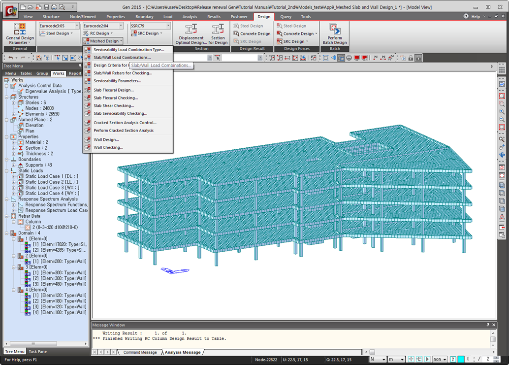Click the Steel Design button under Eurocode3:05
The image size is (509, 365).
coord(56,33)
